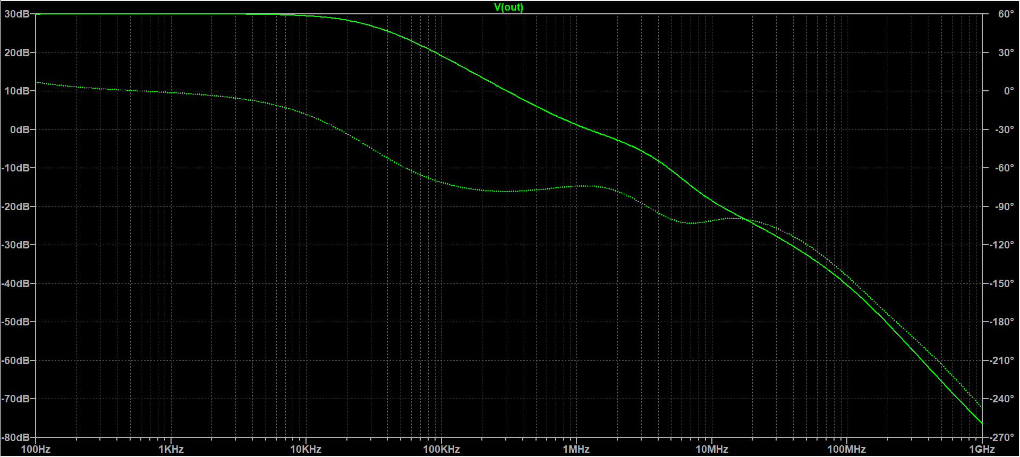Click the -60dB magnitude axis label
This screenshot has width=1020, height=457.
click(15, 360)
